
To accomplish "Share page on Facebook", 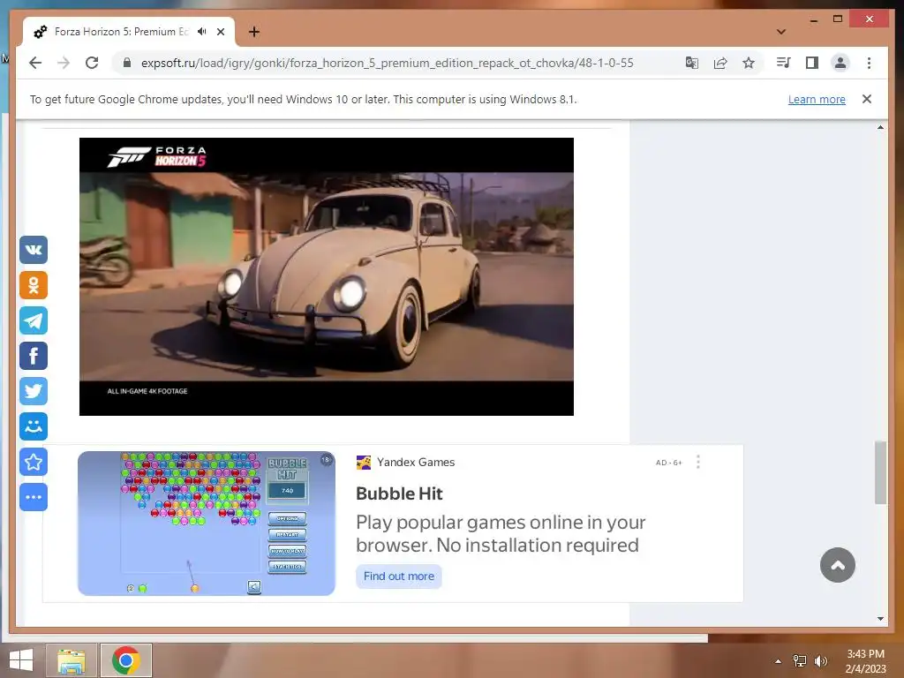I will pyautogui.click(x=34, y=356).
